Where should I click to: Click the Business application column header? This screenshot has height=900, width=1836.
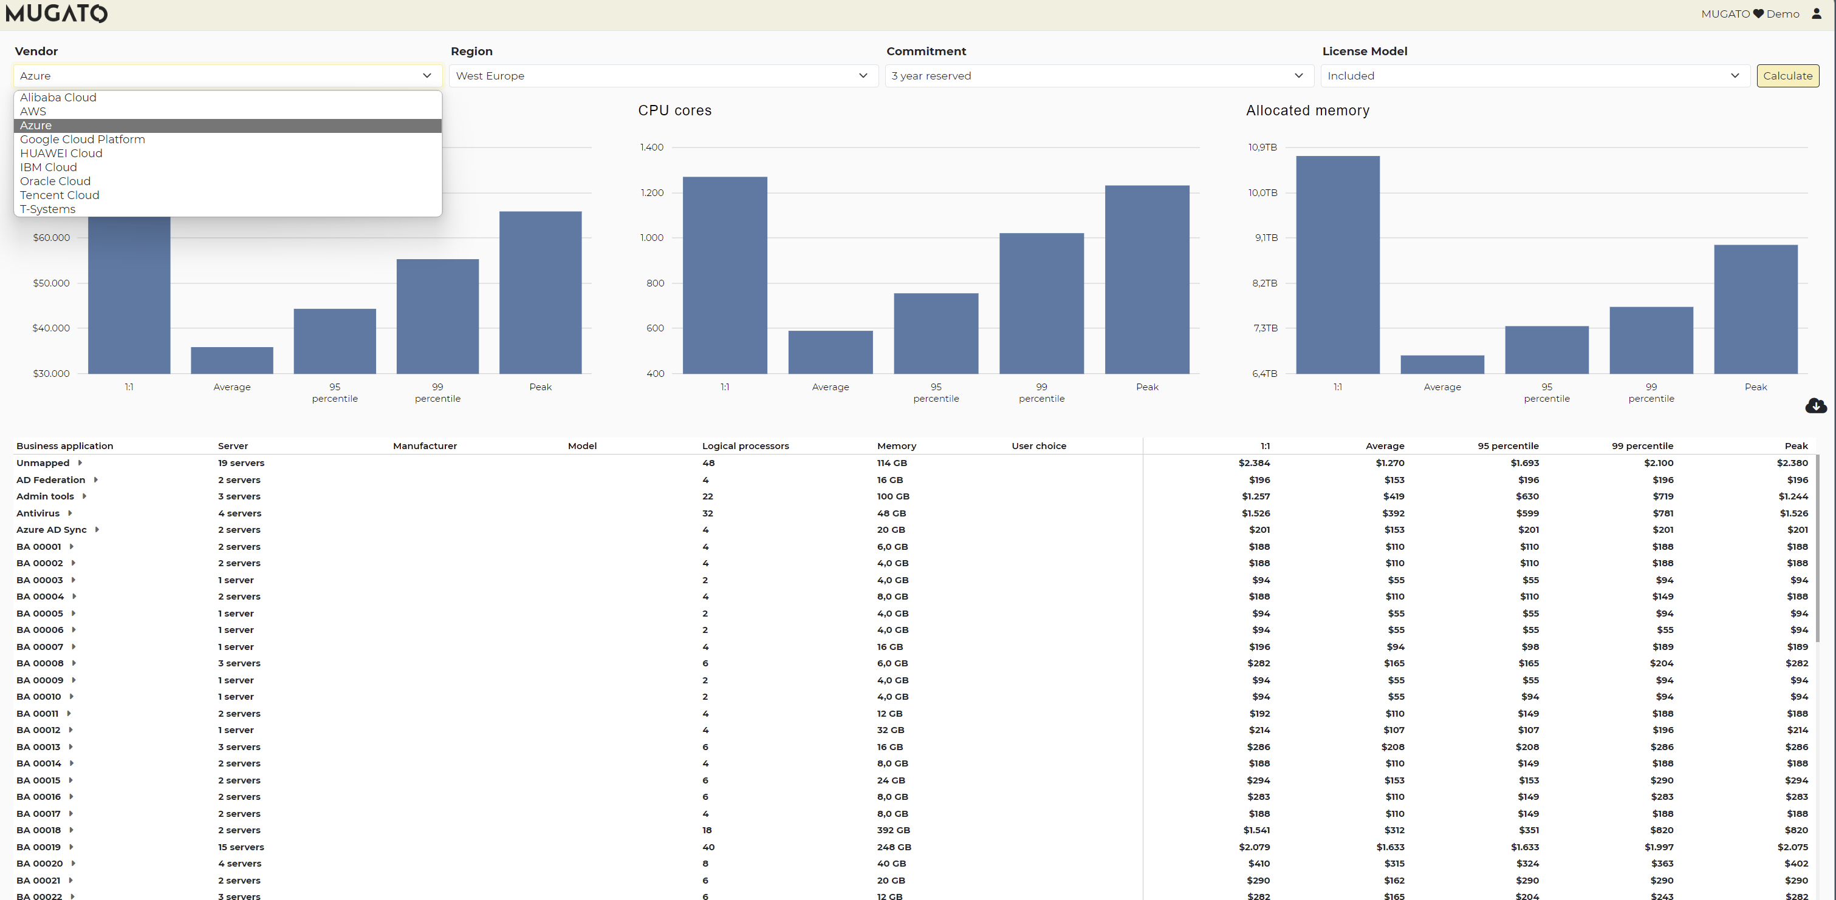point(65,445)
